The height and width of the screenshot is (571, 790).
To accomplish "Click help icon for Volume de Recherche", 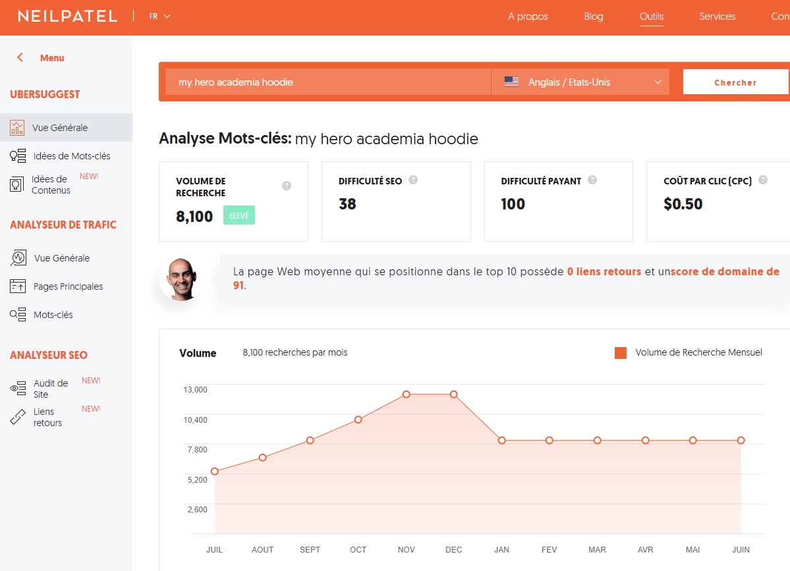I will 287,186.
